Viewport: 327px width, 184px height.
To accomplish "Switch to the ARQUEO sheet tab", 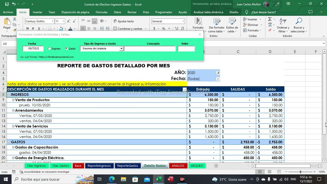I will [x=197, y=166].
